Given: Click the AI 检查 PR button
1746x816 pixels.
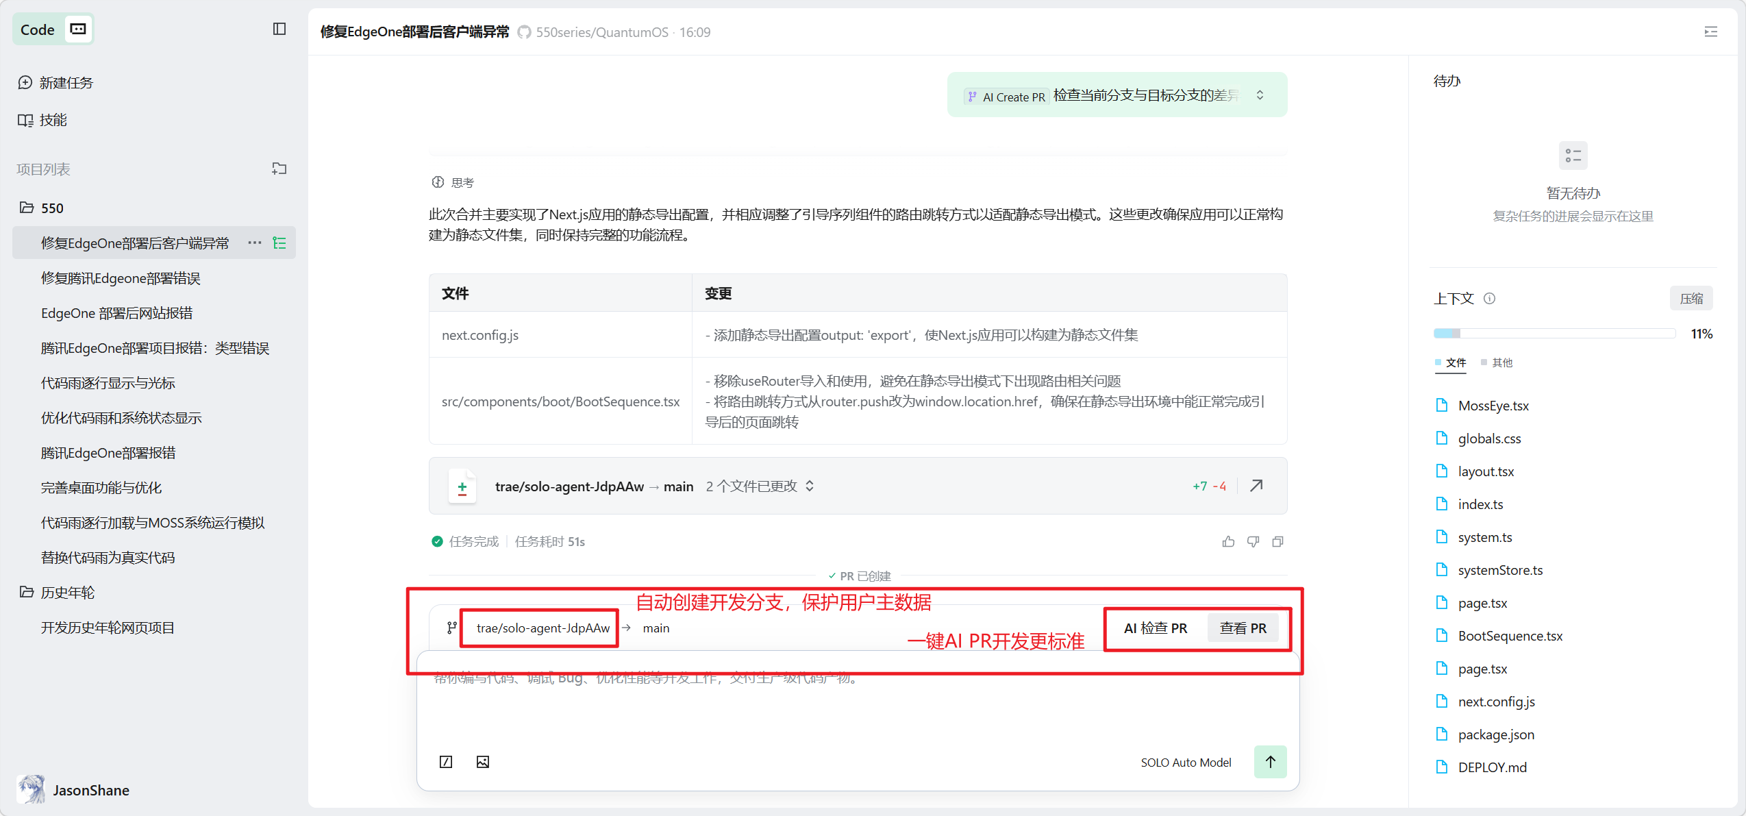Looking at the screenshot, I should (x=1155, y=628).
